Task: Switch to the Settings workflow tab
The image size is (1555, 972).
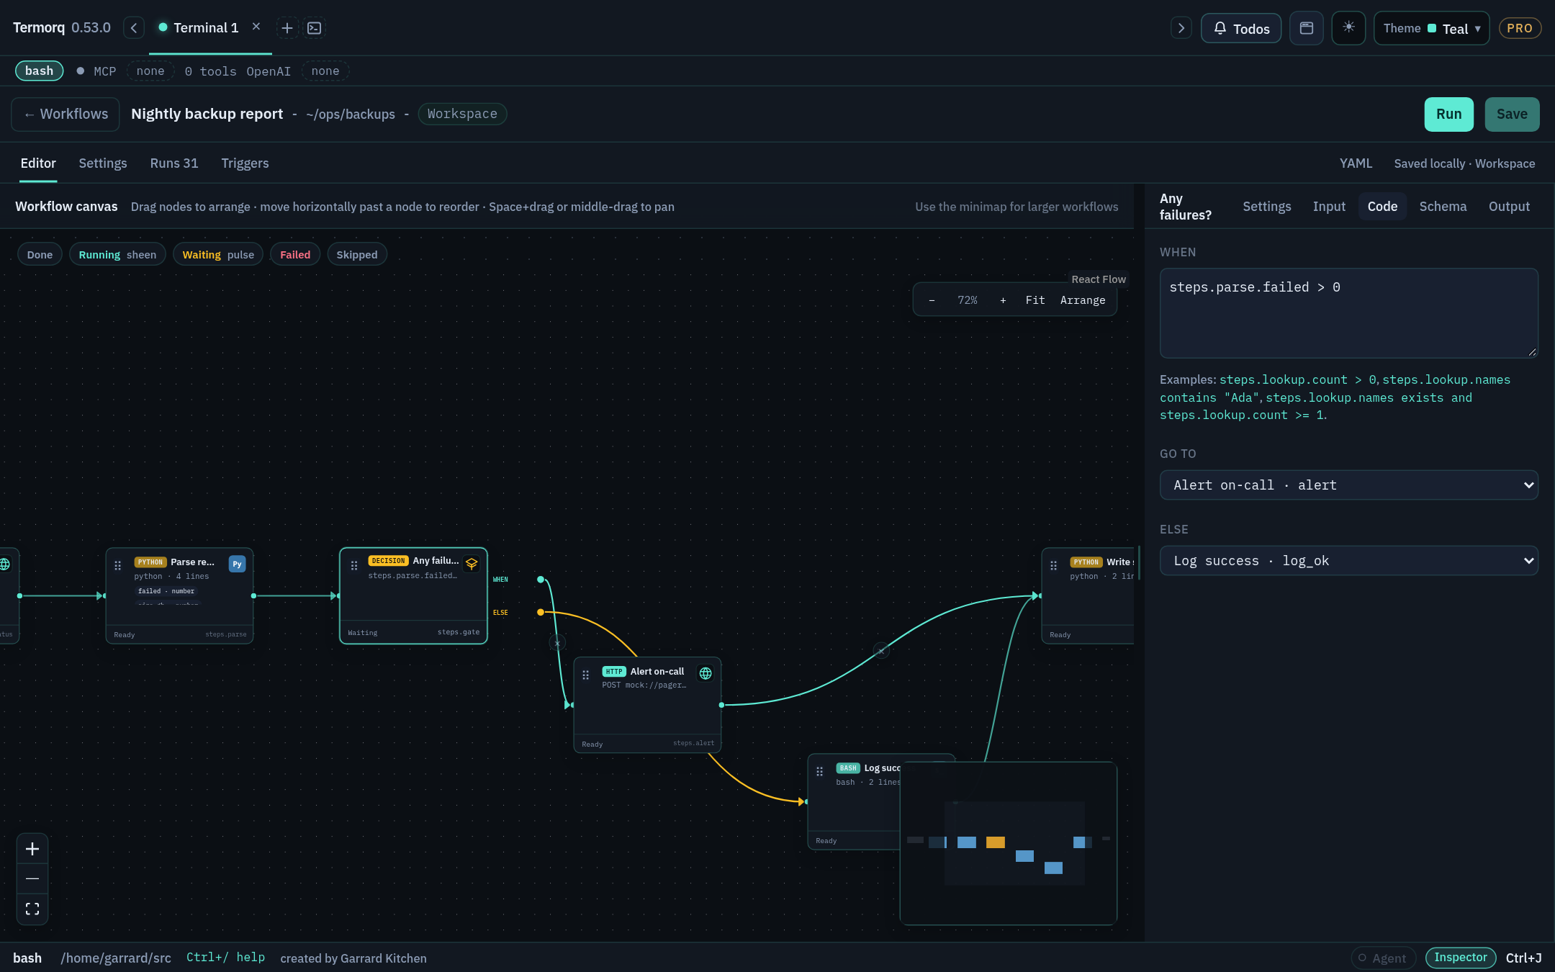Action: (103, 163)
